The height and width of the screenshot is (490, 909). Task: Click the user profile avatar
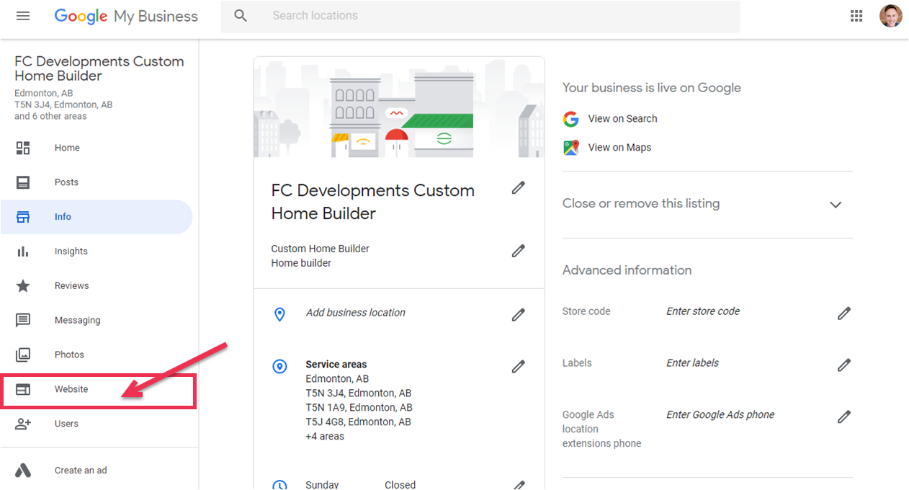click(890, 16)
